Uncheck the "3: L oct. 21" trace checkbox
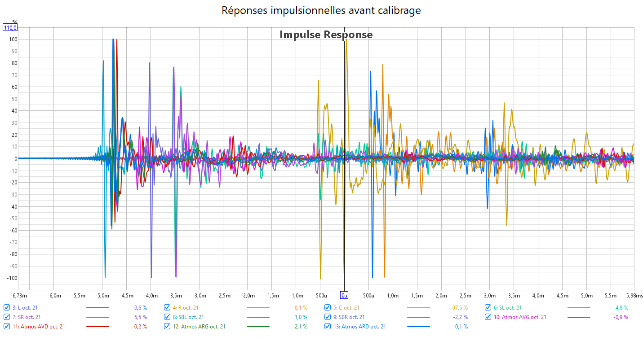The image size is (643, 341). [7, 308]
